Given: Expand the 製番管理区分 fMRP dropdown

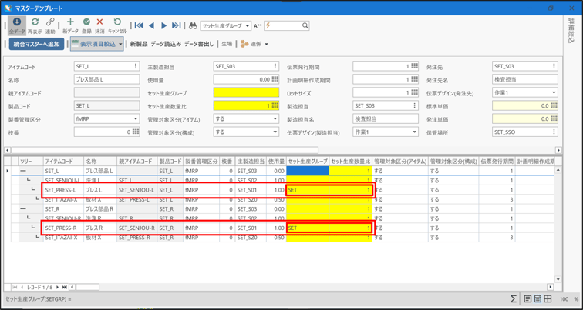Looking at the screenshot, I should coord(136,119).
